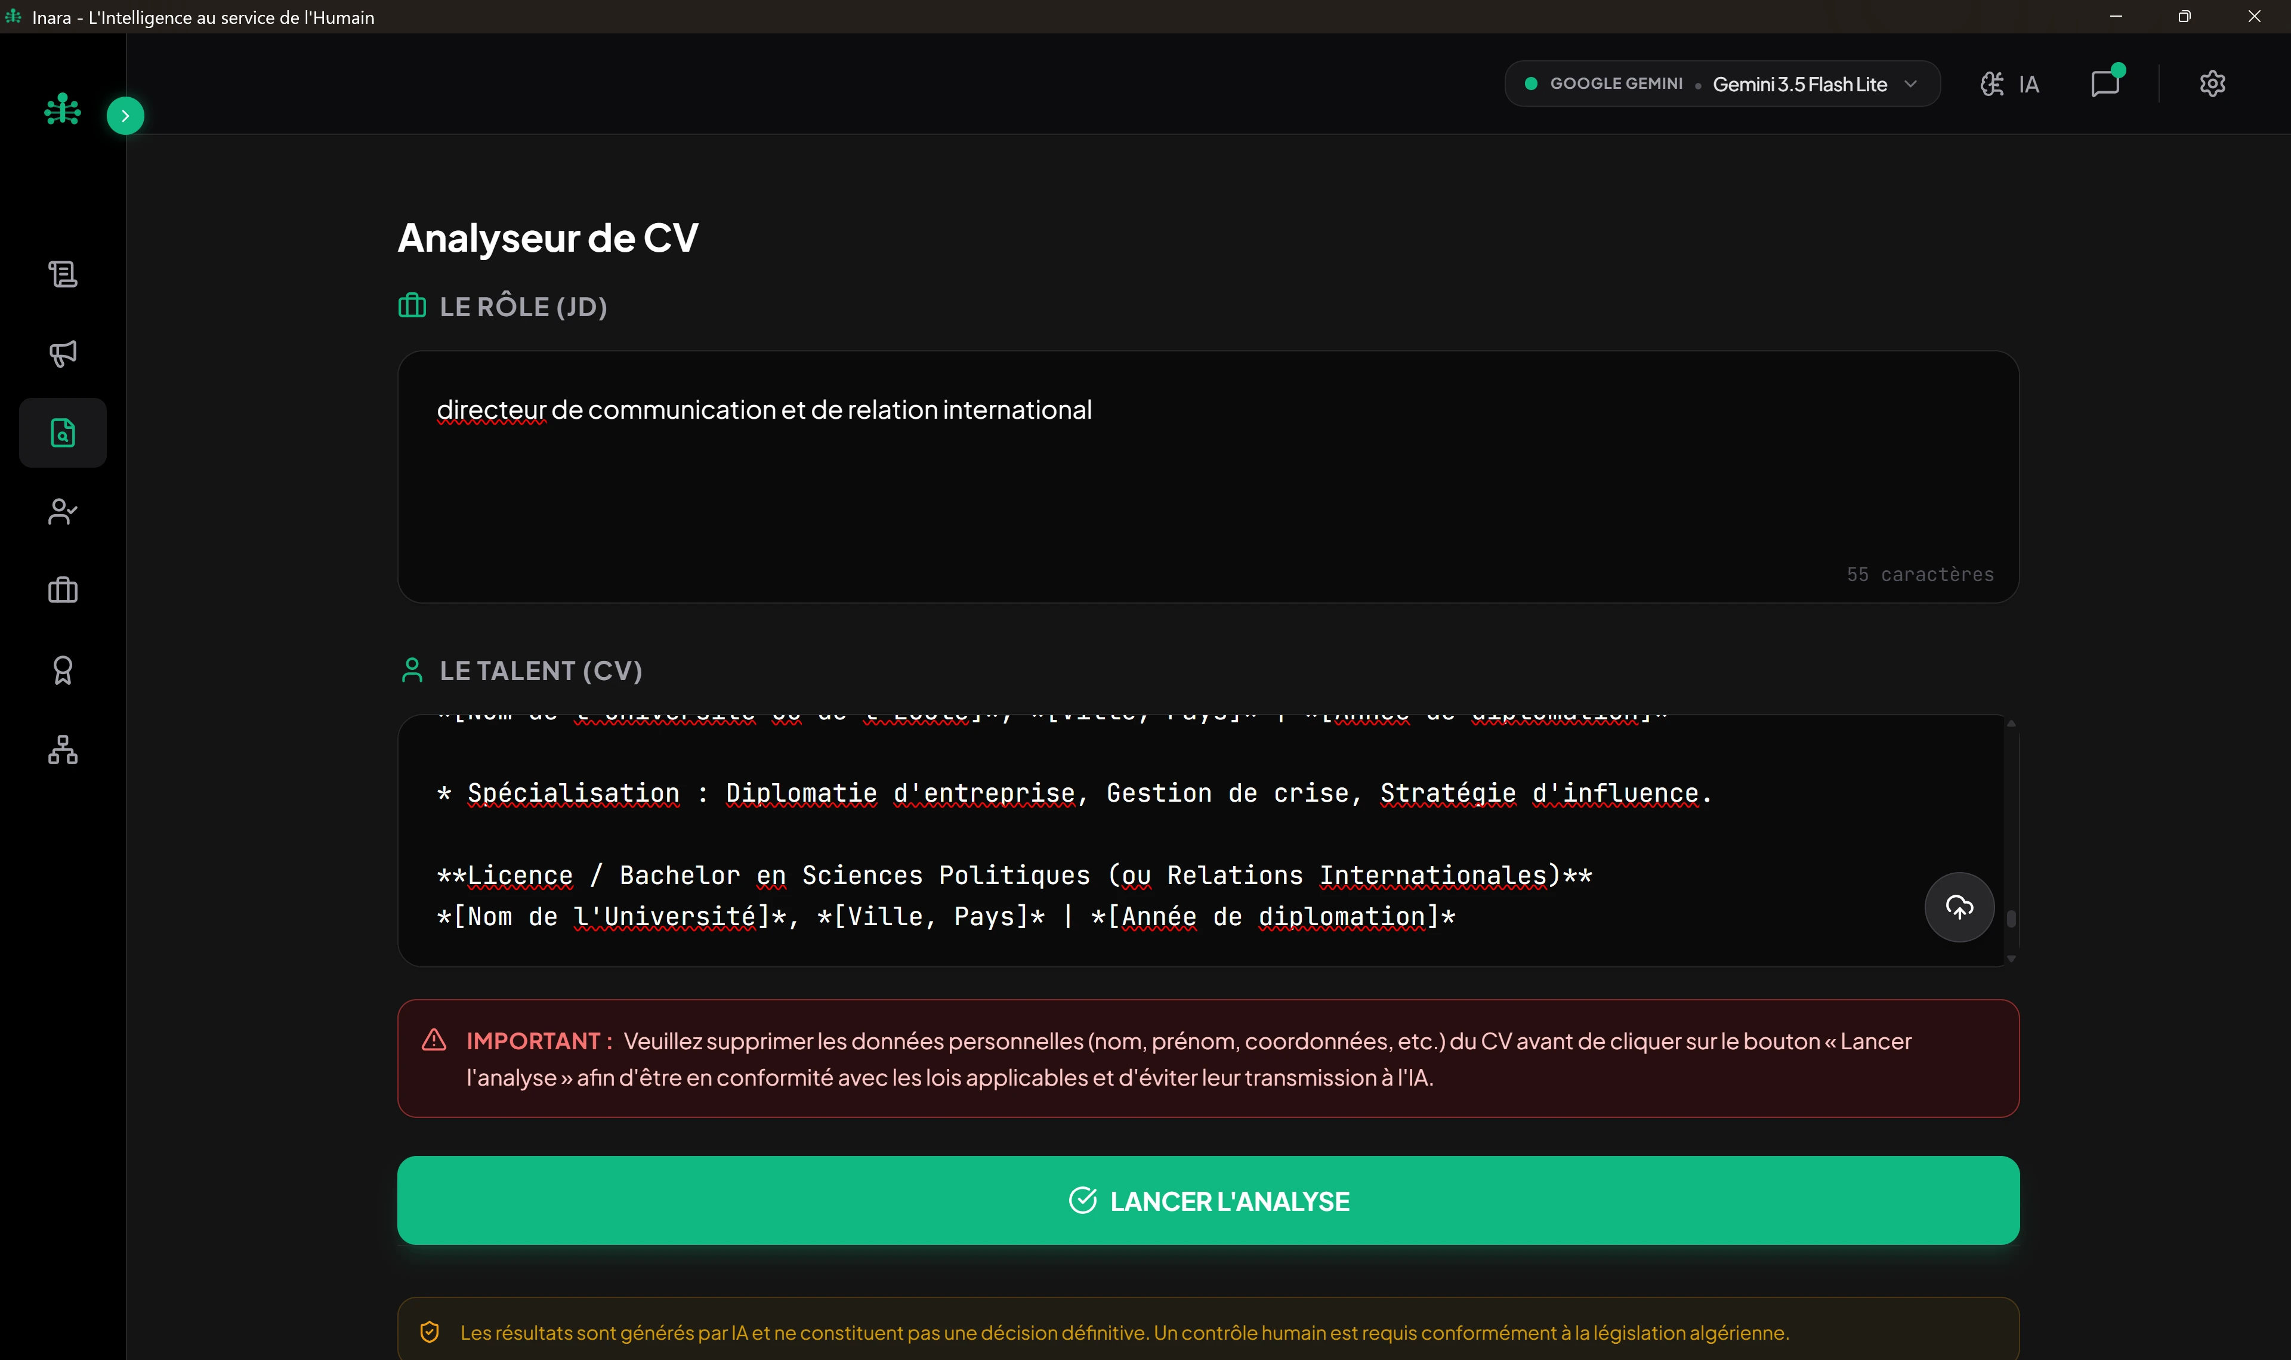Click the cloud upload CV button
2291x1360 pixels.
1959,907
